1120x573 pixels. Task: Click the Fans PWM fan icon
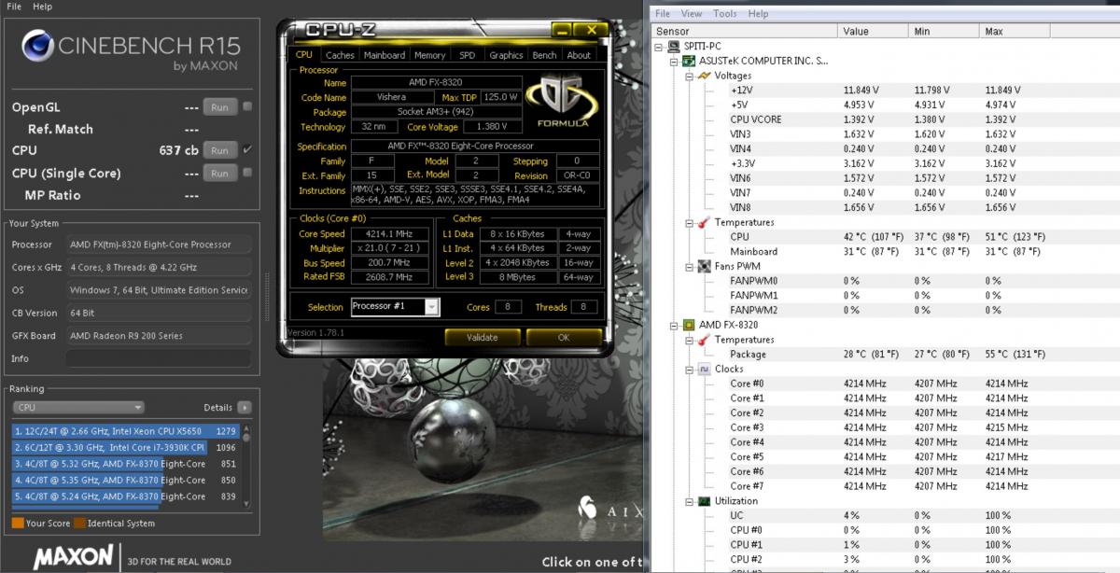click(x=703, y=266)
